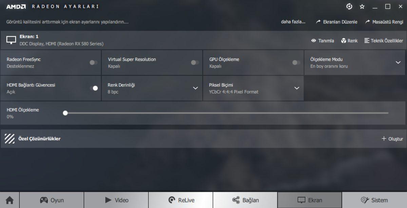Enable Virtual Super Resolution
Screen dimensions: 407x208
tap(194, 62)
